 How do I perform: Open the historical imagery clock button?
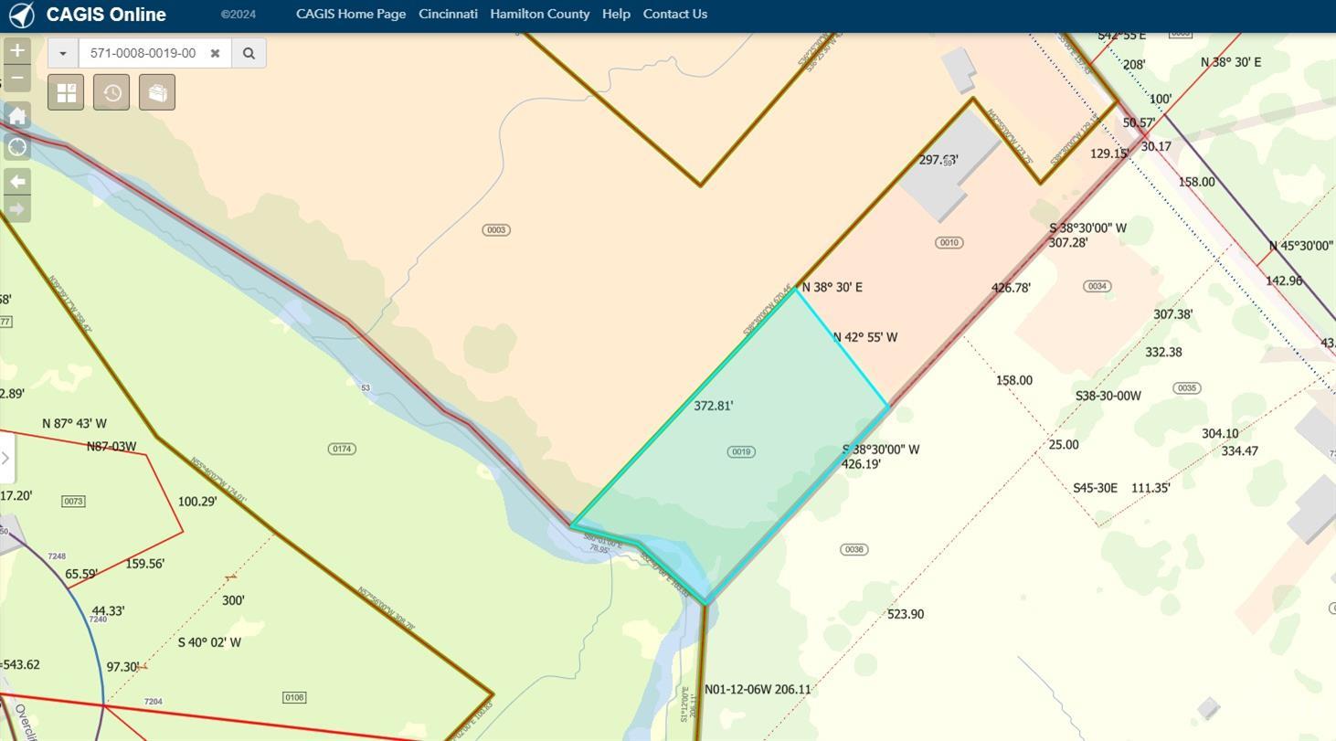pyautogui.click(x=111, y=93)
